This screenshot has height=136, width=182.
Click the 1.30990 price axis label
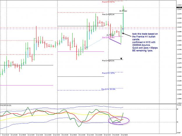(179, 99)
